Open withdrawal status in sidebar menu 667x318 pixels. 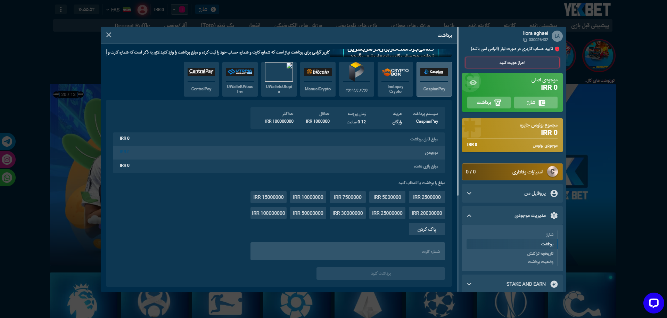(541, 262)
